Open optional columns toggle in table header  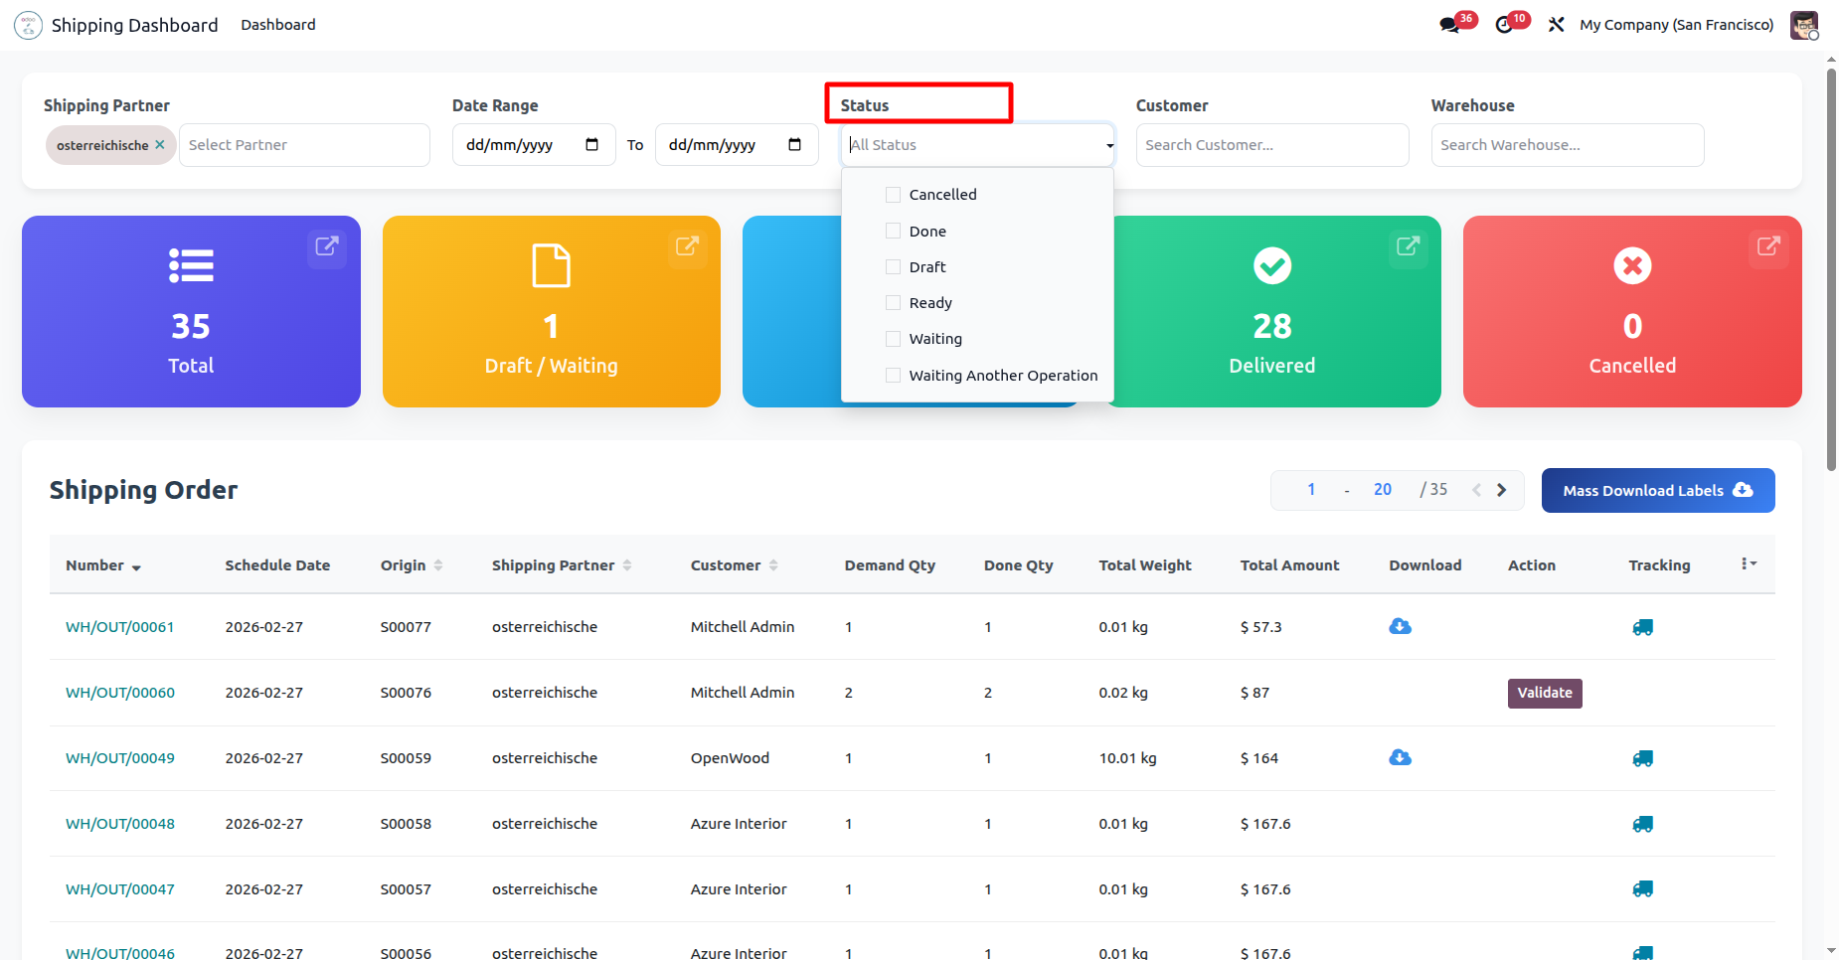pos(1750,564)
